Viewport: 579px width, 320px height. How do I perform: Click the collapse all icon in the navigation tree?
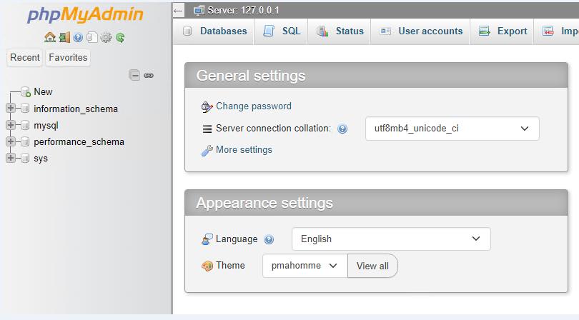coord(134,75)
